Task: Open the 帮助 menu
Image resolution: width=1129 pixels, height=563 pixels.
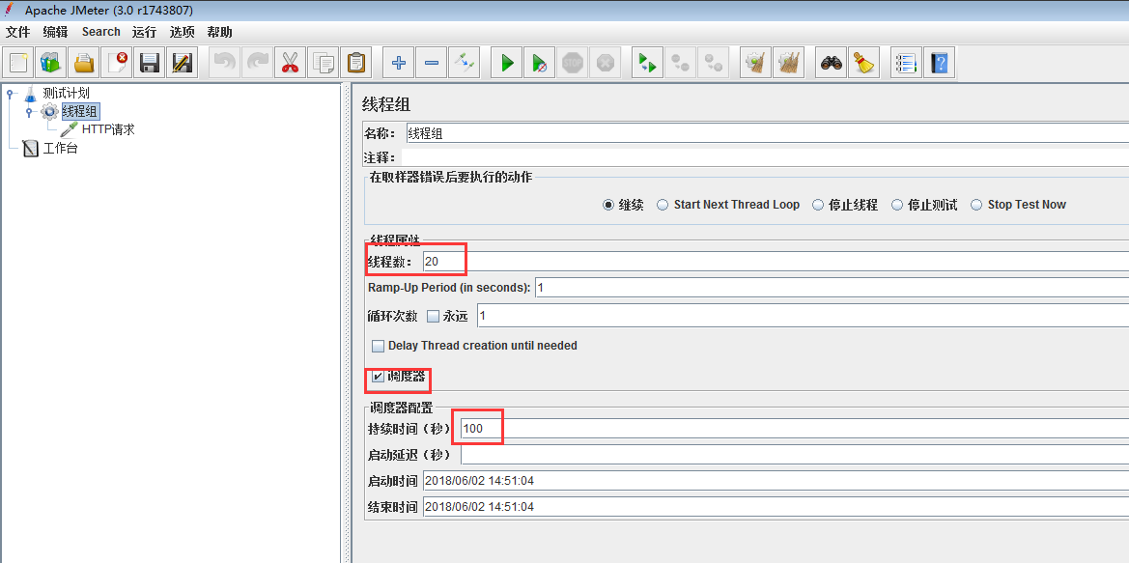Action: [219, 32]
